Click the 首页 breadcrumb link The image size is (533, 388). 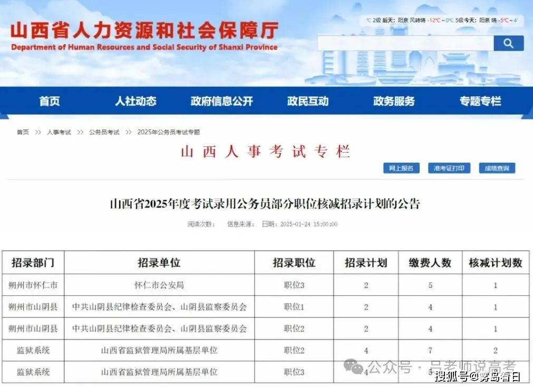[x=23, y=132]
